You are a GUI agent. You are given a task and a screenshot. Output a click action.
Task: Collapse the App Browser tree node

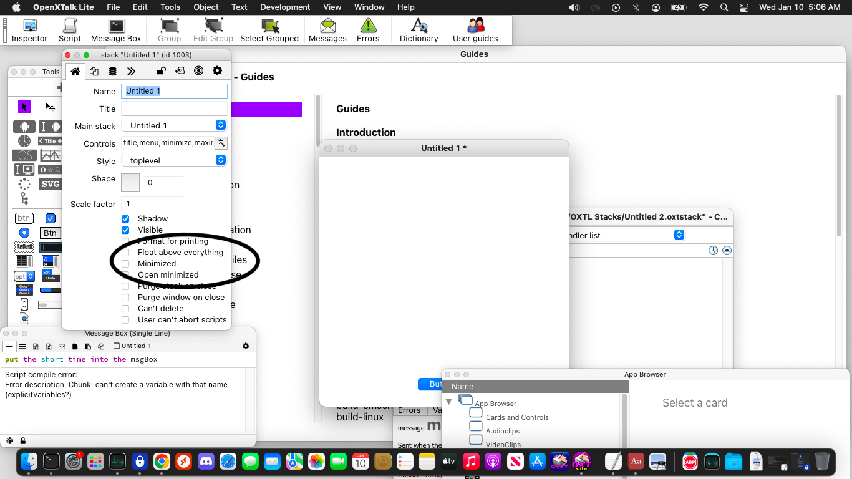448,402
